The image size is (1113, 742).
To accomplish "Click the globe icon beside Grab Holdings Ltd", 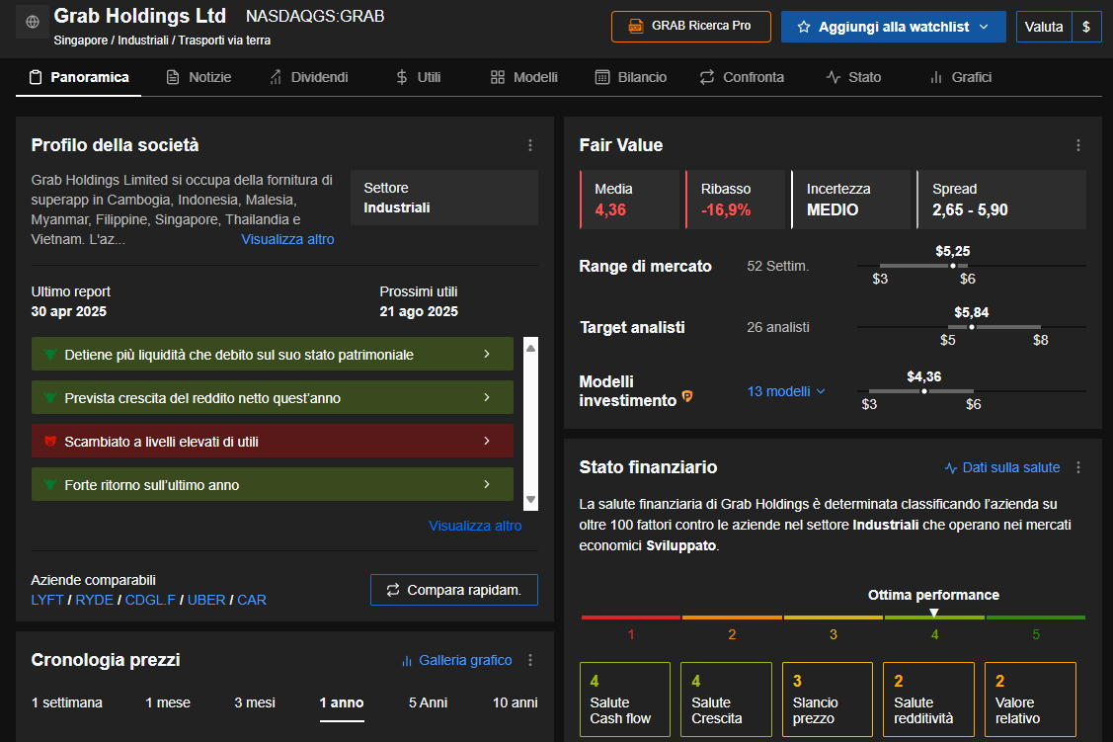I will click(33, 22).
